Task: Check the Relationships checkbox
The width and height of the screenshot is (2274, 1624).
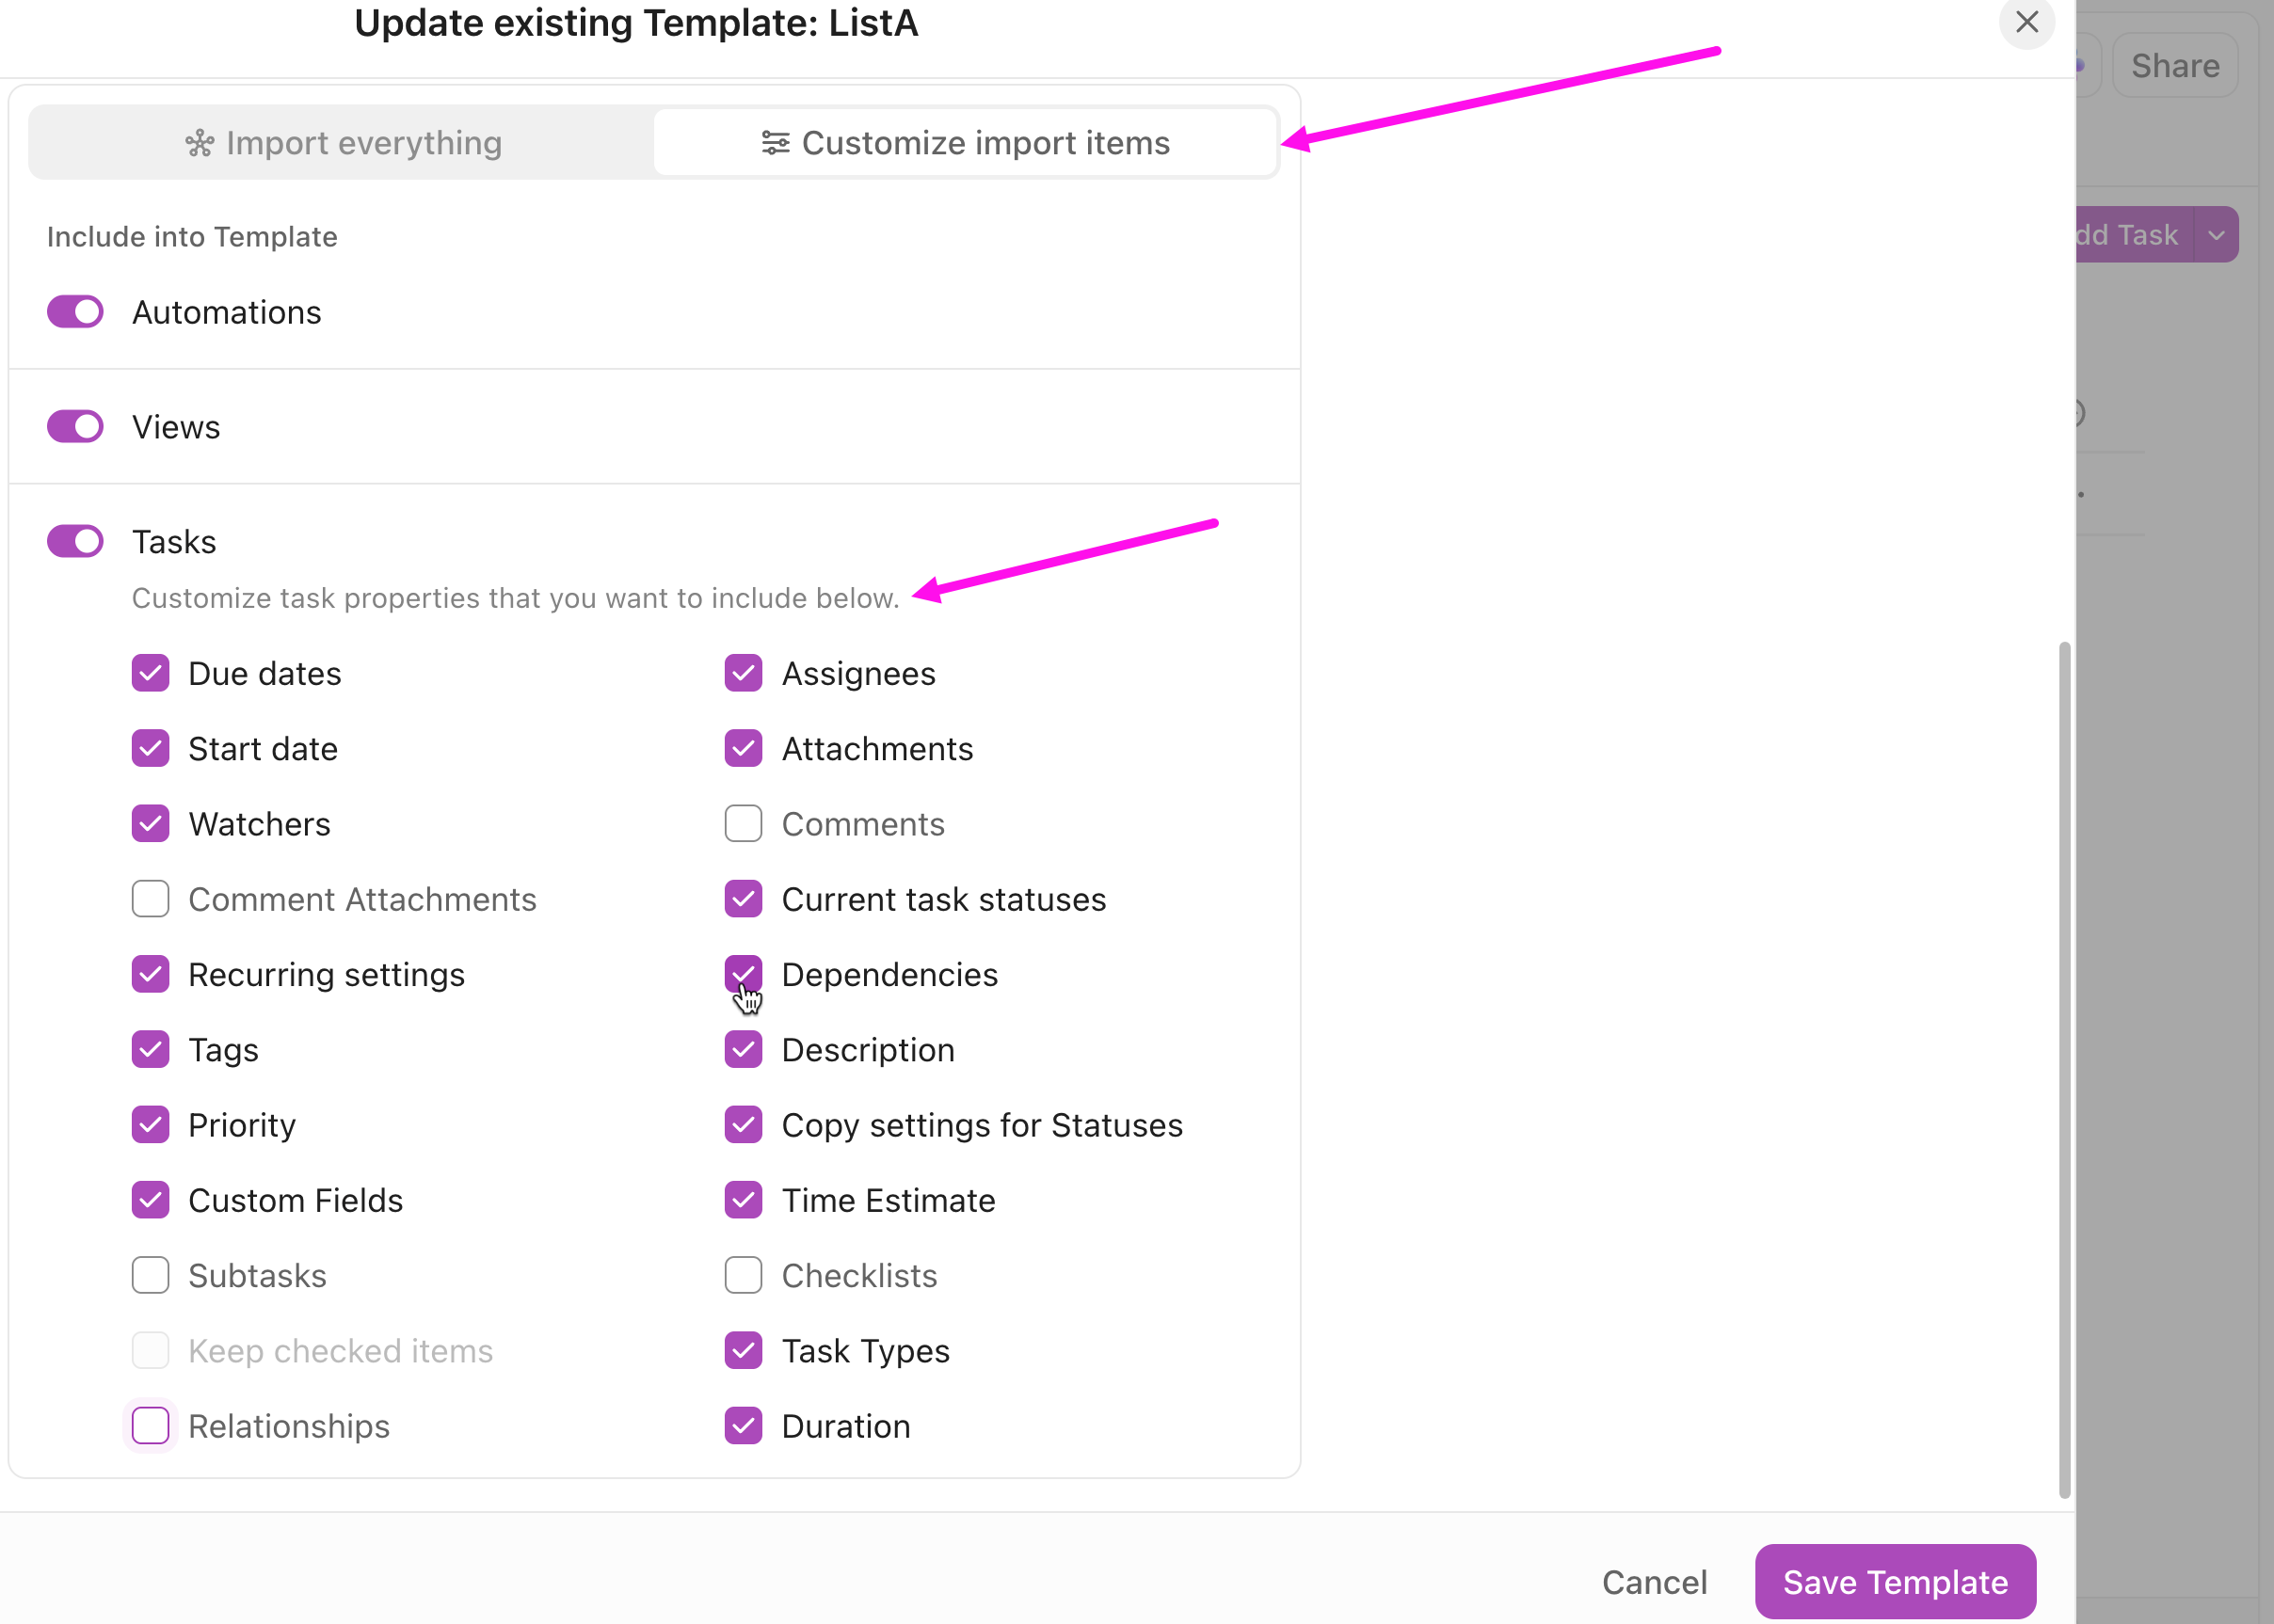Action: pos(150,1425)
